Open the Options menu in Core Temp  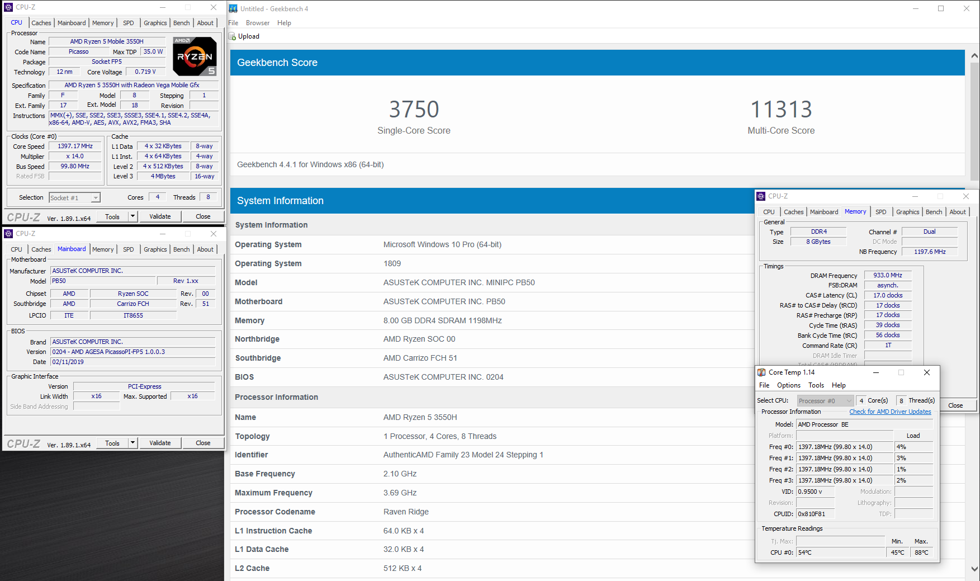[x=788, y=385]
